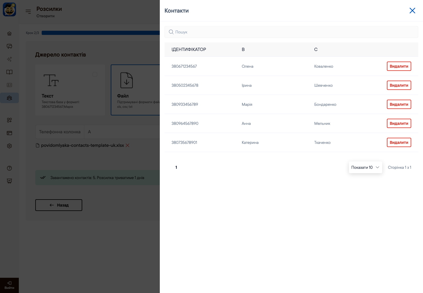
Task: Open the sparkle AI sidebar icon
Action: (9, 59)
